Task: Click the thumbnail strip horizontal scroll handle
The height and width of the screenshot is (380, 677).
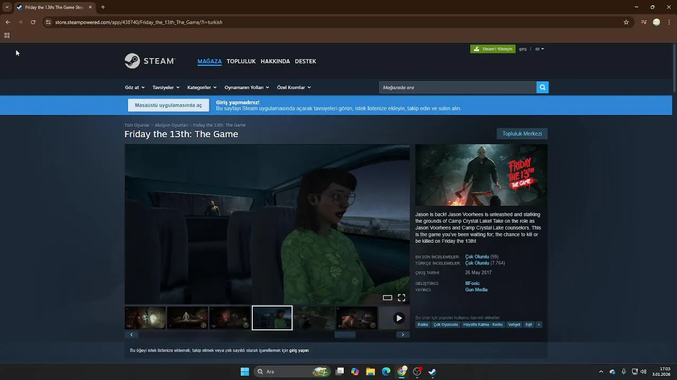Action: (345, 335)
